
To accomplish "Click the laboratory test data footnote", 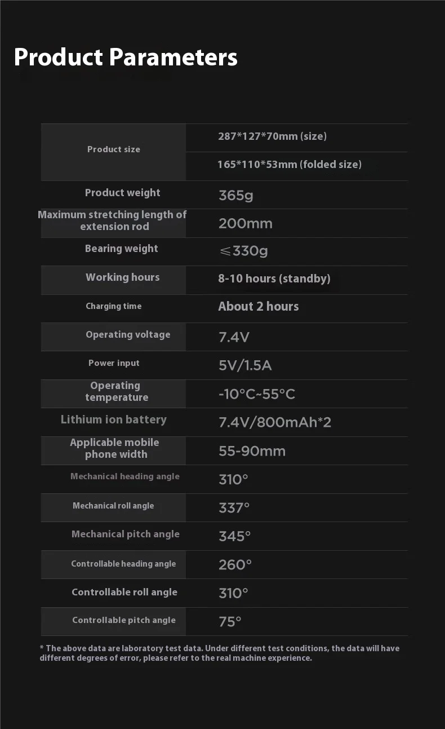I will [219, 653].
